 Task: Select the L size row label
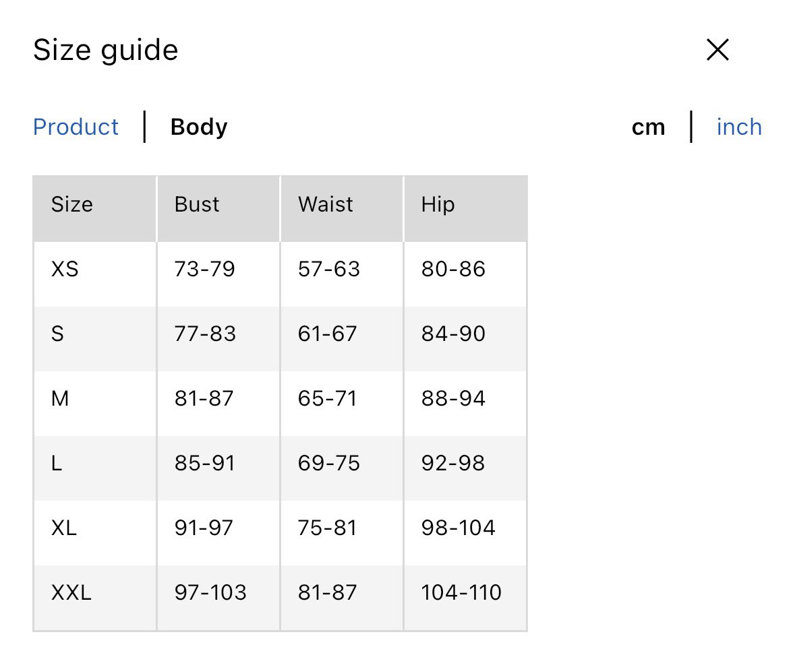tap(57, 464)
